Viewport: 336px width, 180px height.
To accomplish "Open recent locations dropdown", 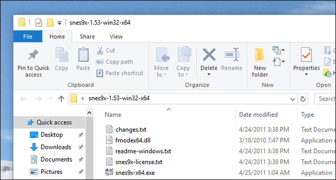I will 51,99.
